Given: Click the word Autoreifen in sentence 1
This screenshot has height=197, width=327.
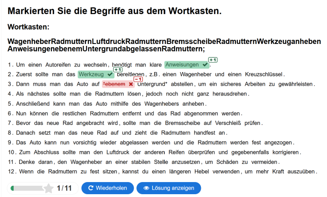Looking at the screenshot, I should coord(58,65).
